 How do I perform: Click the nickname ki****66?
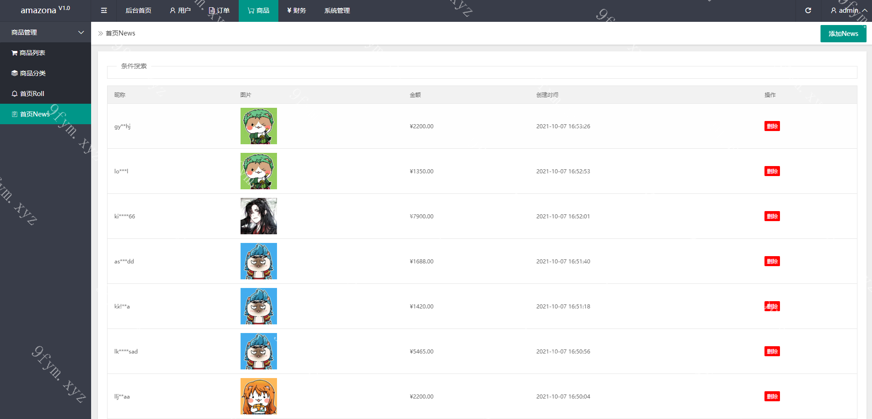[x=124, y=216]
